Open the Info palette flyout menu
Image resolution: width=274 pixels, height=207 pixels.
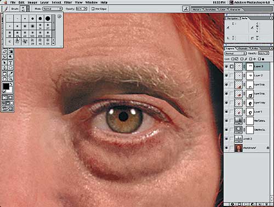click(271, 18)
